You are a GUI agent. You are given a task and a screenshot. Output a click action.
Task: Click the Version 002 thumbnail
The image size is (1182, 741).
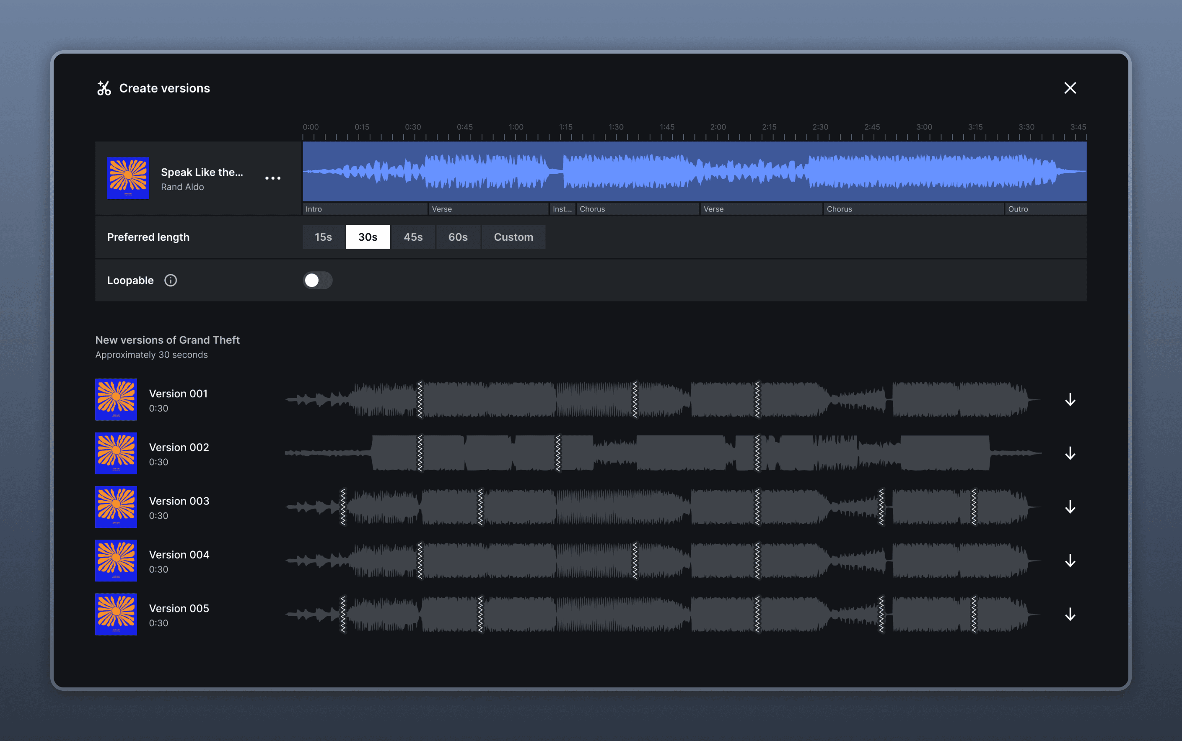coord(116,453)
